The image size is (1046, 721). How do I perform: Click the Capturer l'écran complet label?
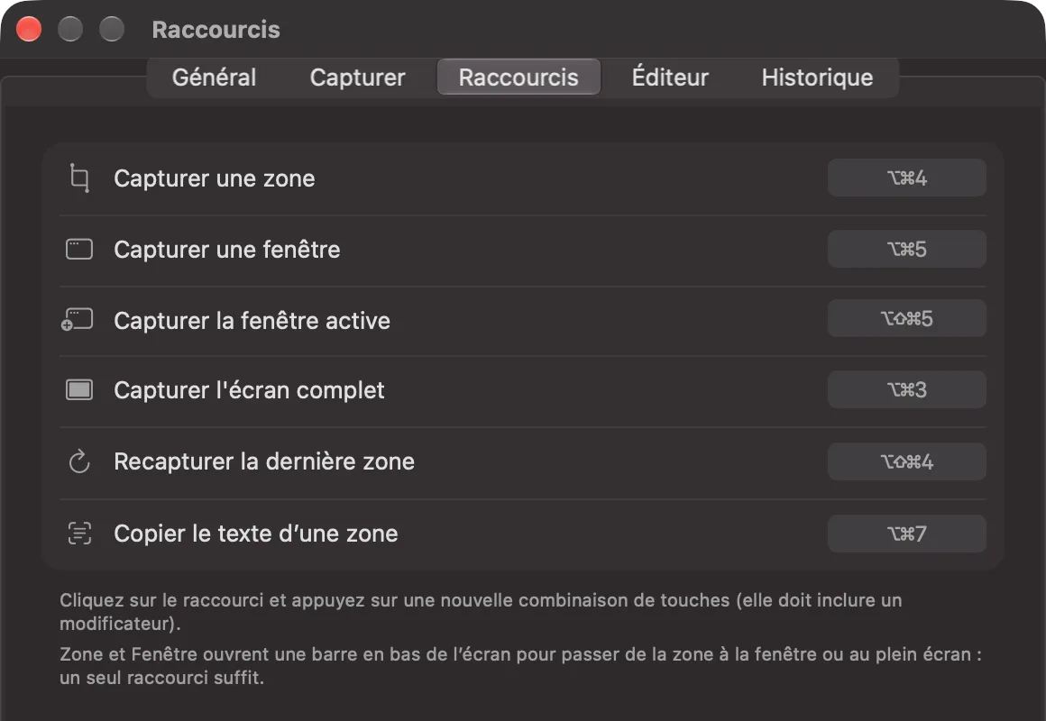[x=249, y=390]
